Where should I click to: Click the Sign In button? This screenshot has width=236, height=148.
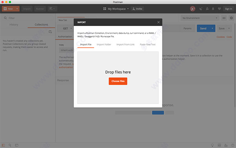coord(229,9)
